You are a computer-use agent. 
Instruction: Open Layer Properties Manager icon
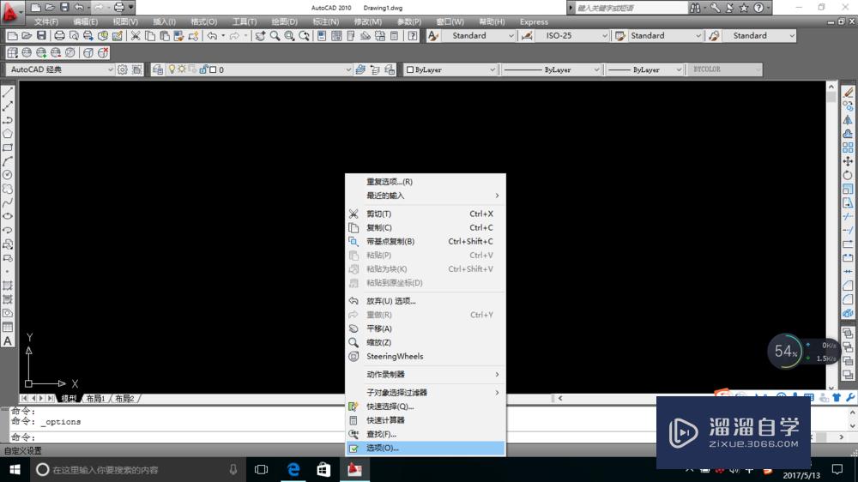coord(158,69)
